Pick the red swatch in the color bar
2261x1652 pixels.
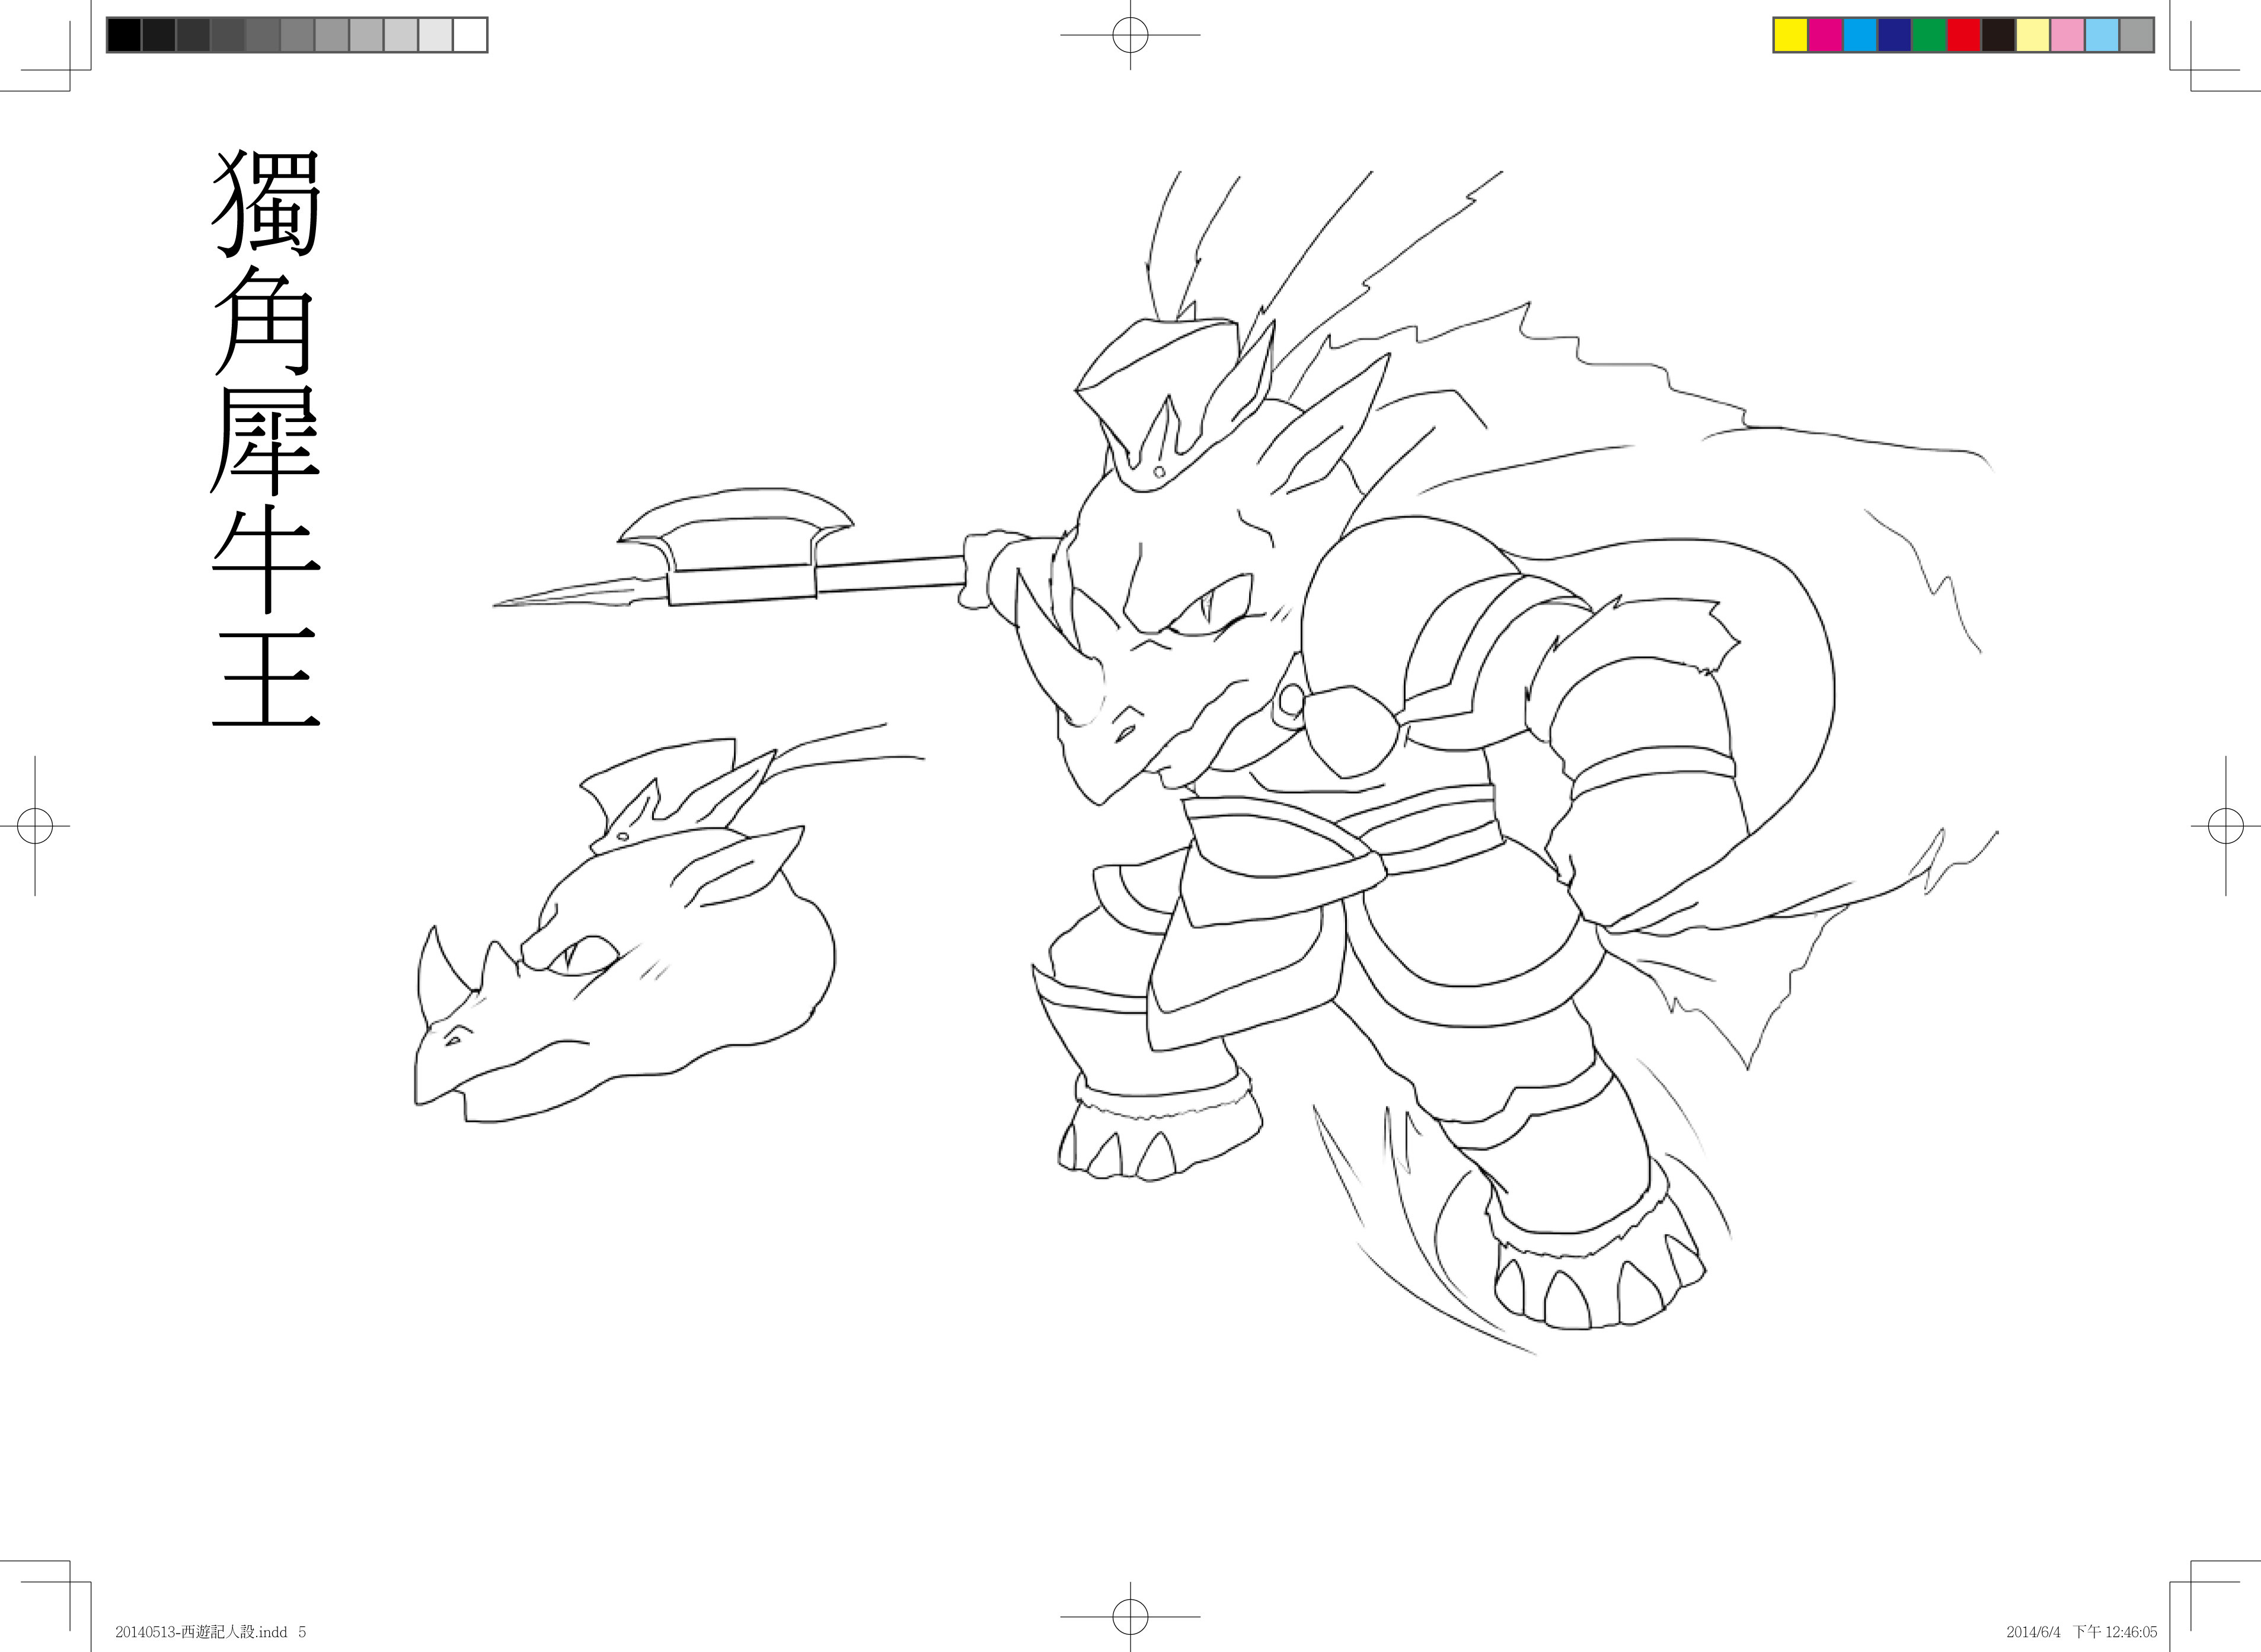[1963, 35]
